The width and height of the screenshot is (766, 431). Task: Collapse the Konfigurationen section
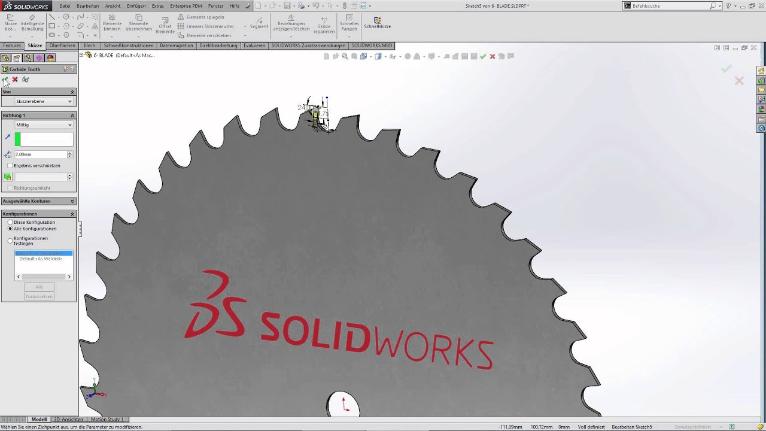click(72, 214)
